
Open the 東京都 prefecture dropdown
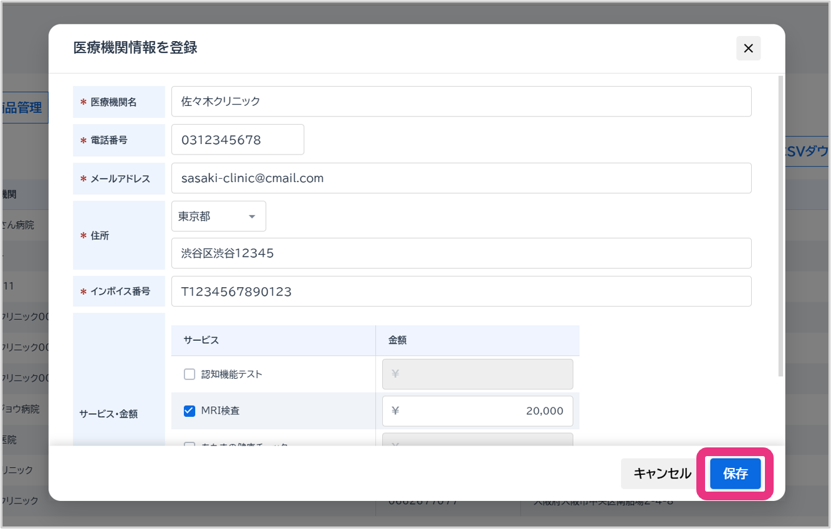pyautogui.click(x=218, y=216)
